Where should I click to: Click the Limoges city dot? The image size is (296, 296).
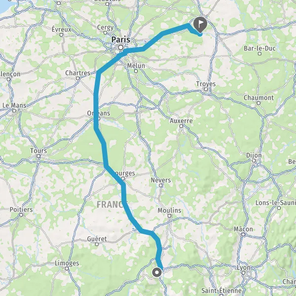tap(67, 268)
